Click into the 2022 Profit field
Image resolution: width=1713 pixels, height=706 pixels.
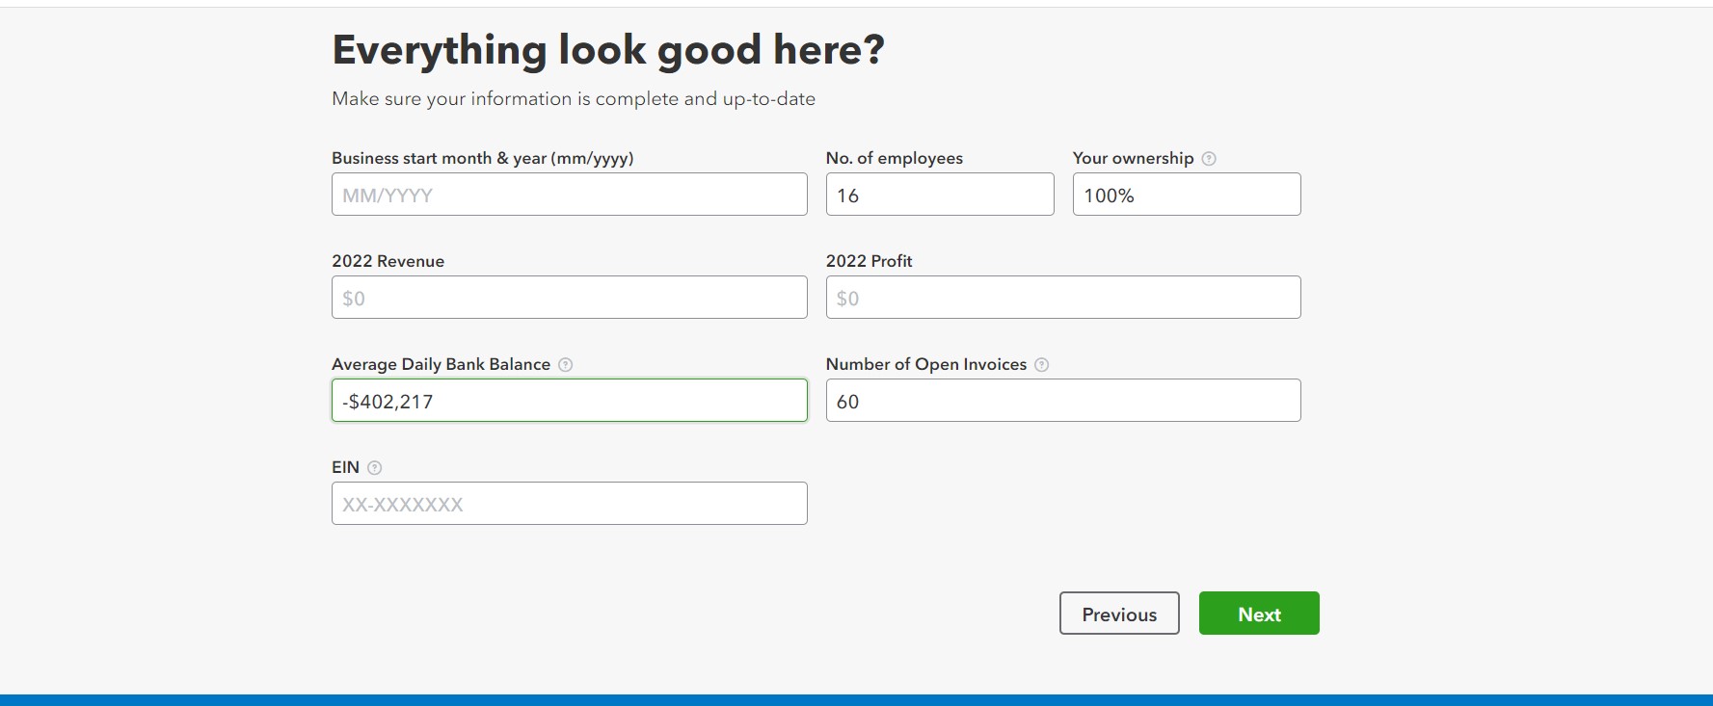pos(1062,298)
